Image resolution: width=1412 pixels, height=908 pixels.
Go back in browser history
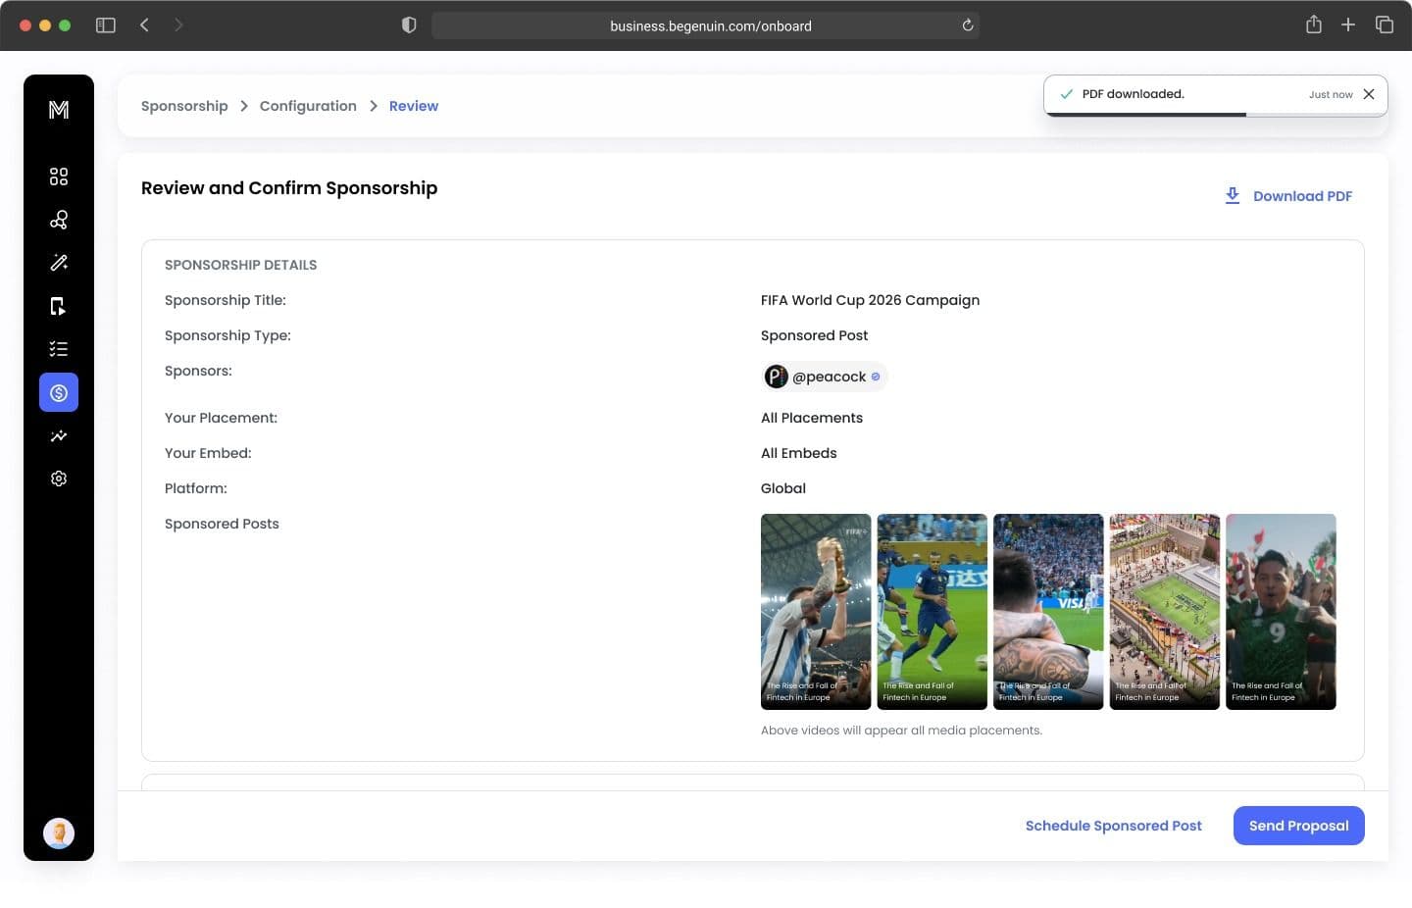[144, 25]
